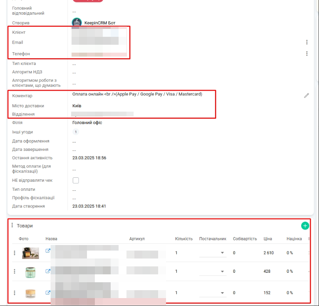Open row menu for third product
This screenshot has height=306, width=319.
pos(15,293)
